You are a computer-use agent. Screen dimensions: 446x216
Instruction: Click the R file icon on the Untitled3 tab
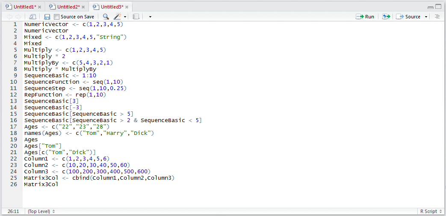(x=96, y=6)
